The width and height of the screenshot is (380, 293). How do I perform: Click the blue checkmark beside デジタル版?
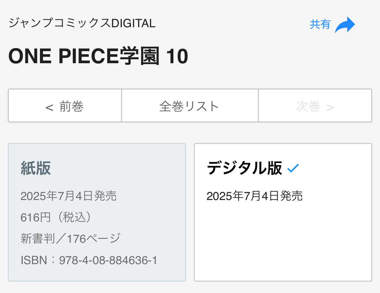click(293, 168)
